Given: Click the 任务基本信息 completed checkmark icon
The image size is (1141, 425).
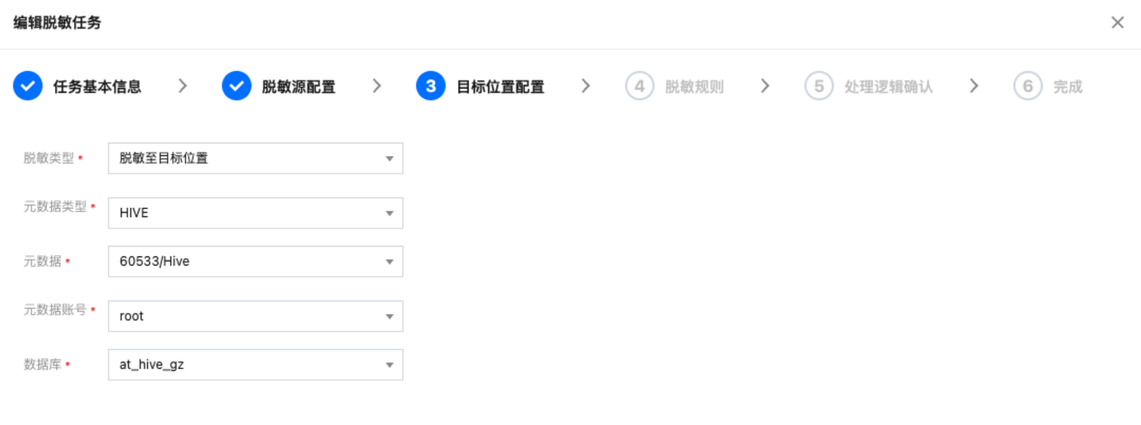Looking at the screenshot, I should pyautogui.click(x=27, y=86).
